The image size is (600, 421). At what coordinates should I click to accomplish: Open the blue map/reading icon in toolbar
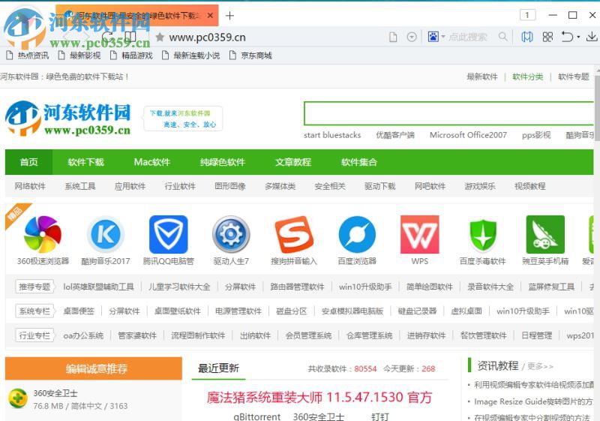coord(527,37)
